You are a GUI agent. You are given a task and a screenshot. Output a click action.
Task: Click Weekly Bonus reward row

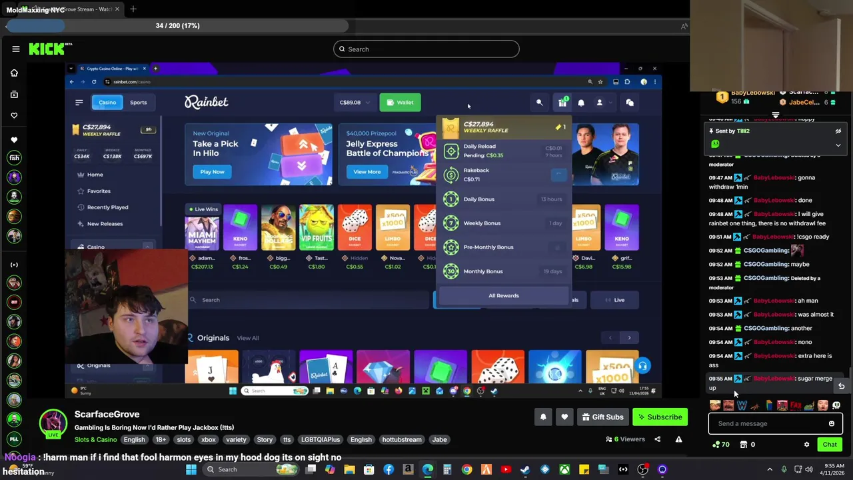[x=504, y=223]
